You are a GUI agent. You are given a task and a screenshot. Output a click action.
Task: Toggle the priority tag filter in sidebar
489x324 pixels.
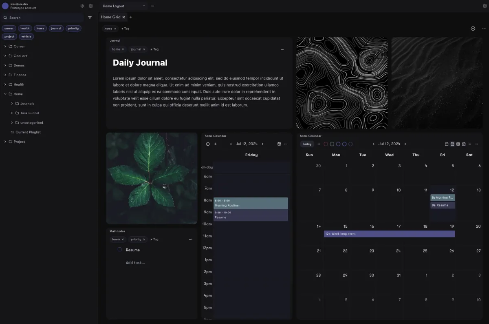tap(73, 29)
